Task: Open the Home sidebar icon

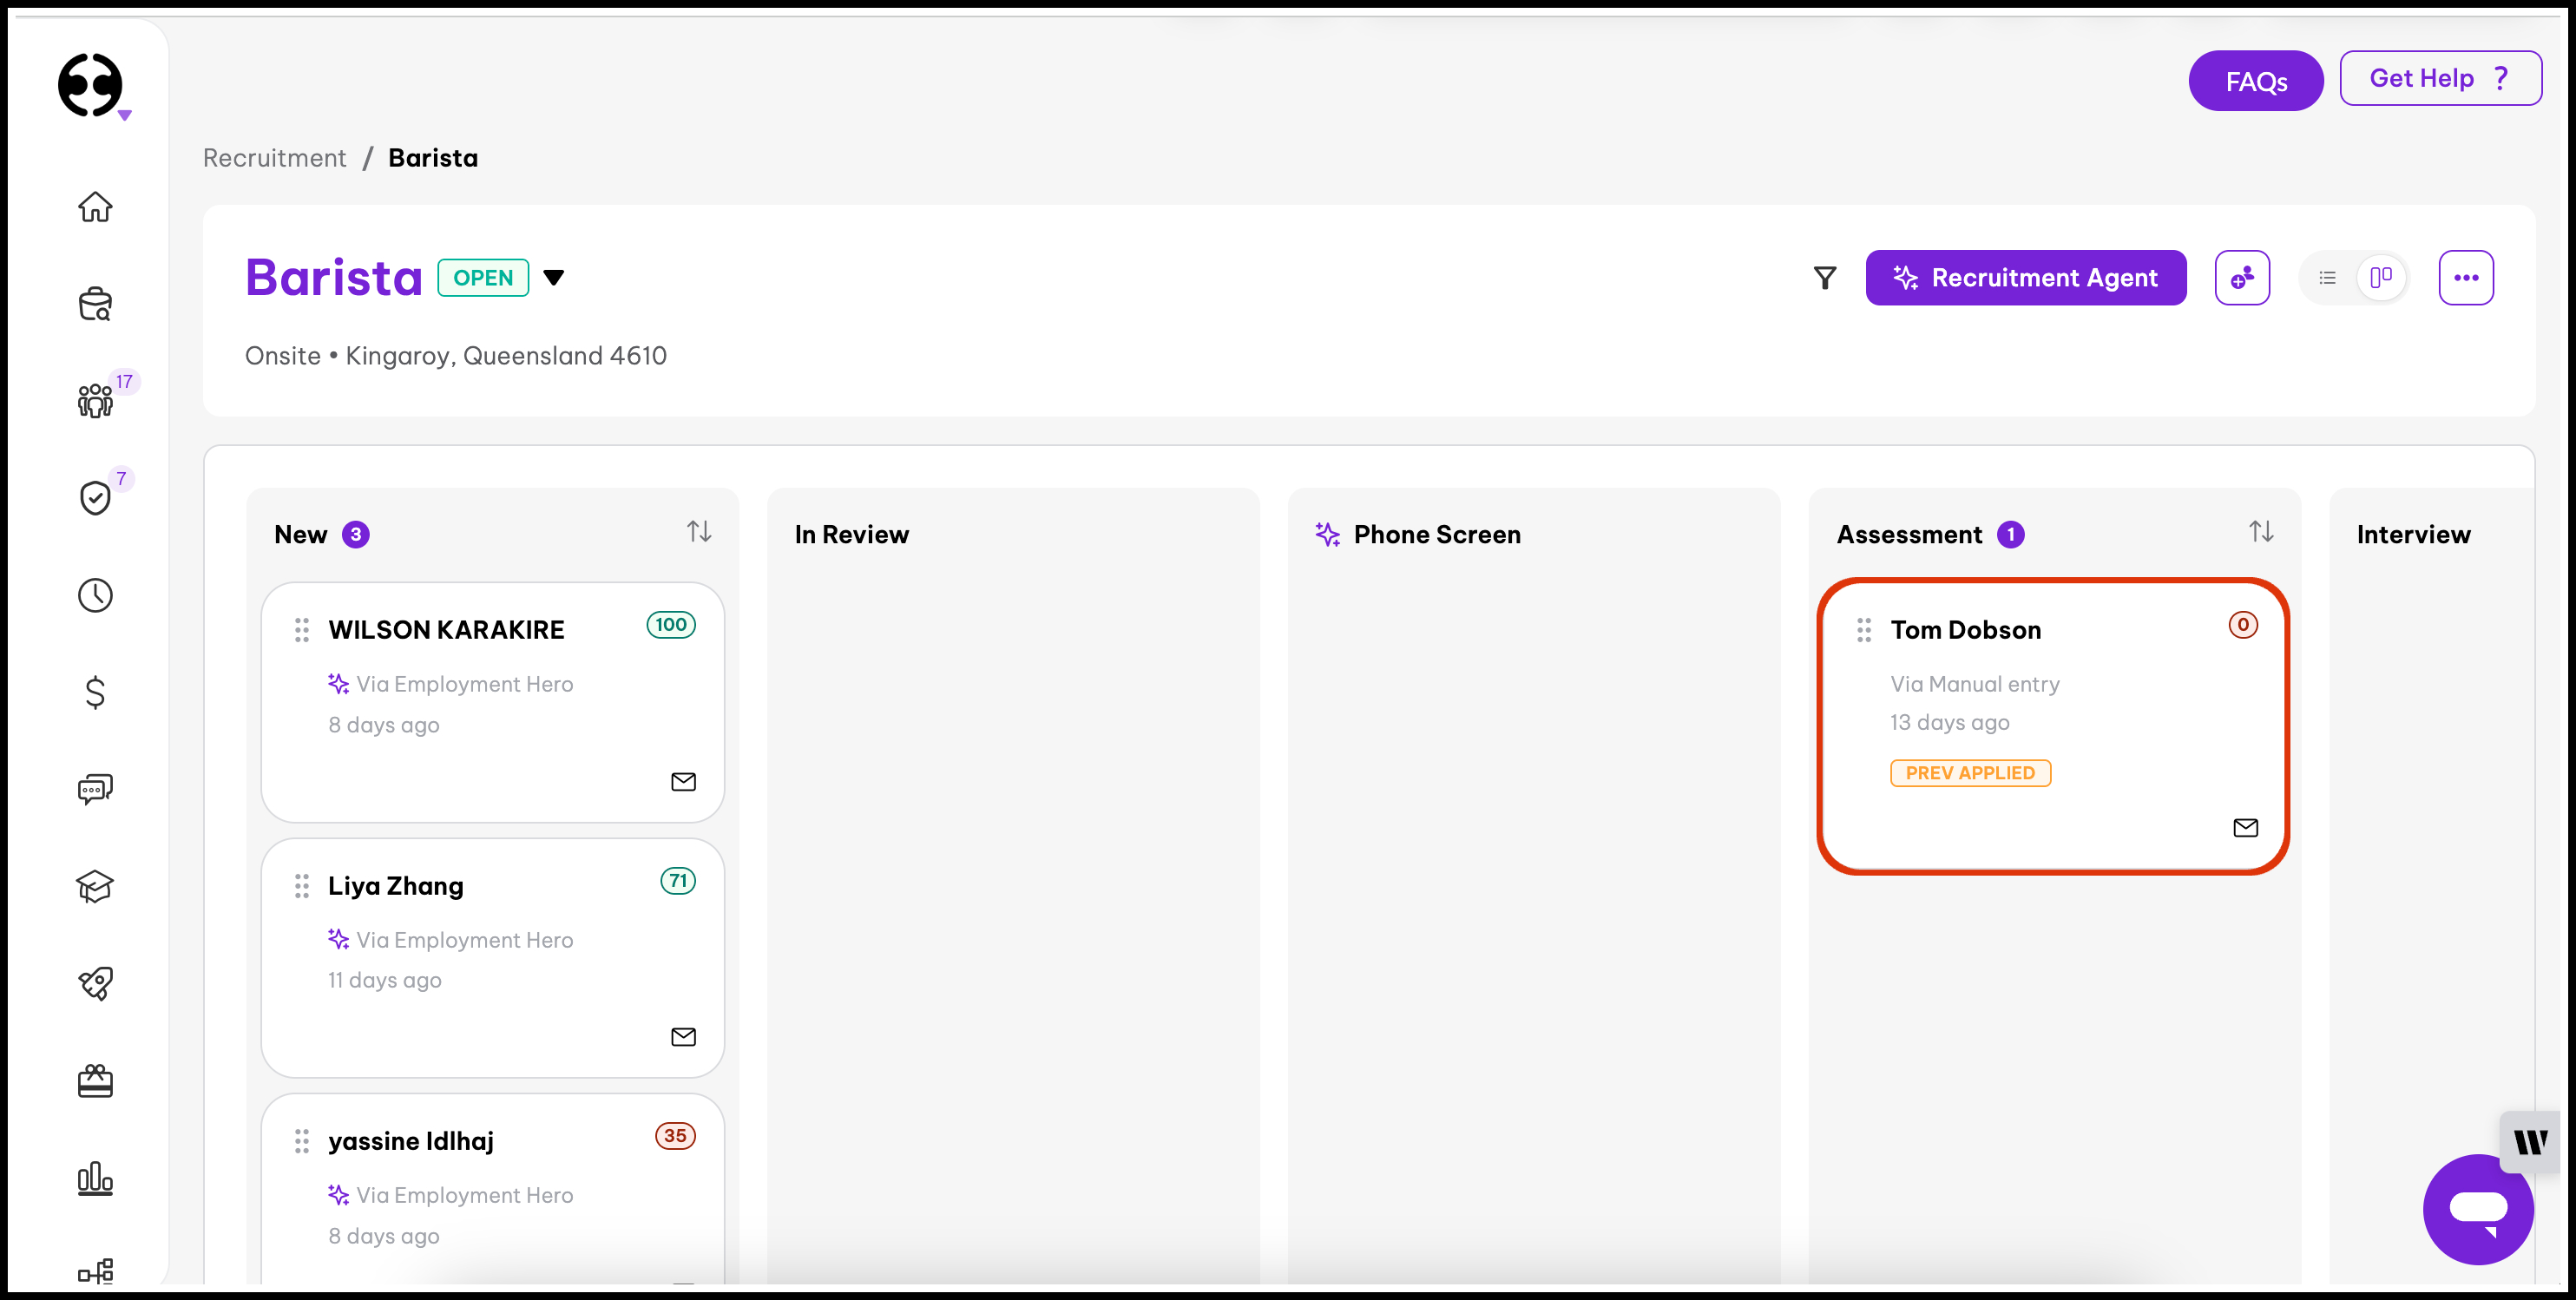Action: click(x=95, y=207)
